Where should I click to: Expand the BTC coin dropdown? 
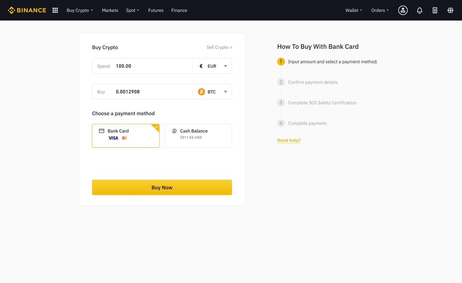tap(226, 92)
